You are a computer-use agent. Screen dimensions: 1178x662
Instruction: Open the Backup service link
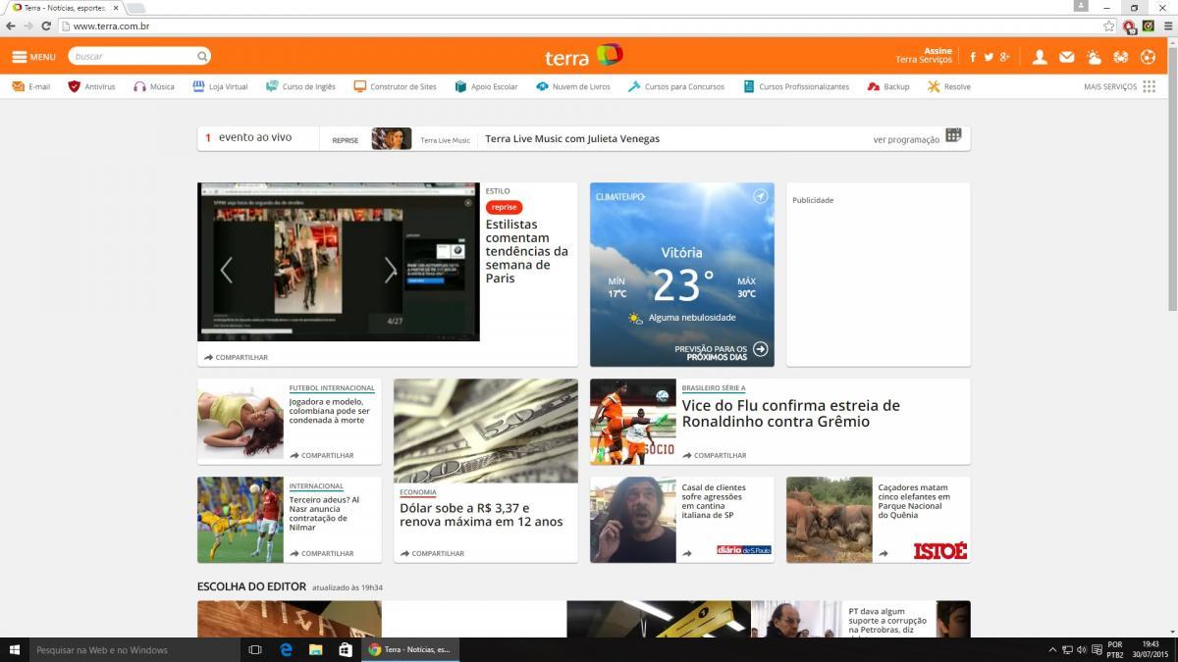coord(888,86)
